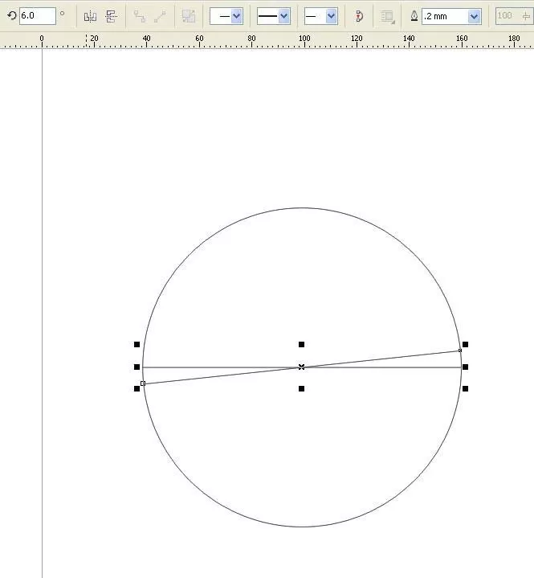Click the middle-left selection handle
The width and height of the screenshot is (534, 578).
tap(137, 367)
